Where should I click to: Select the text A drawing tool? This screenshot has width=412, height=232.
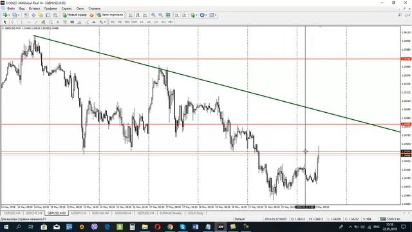click(58, 22)
